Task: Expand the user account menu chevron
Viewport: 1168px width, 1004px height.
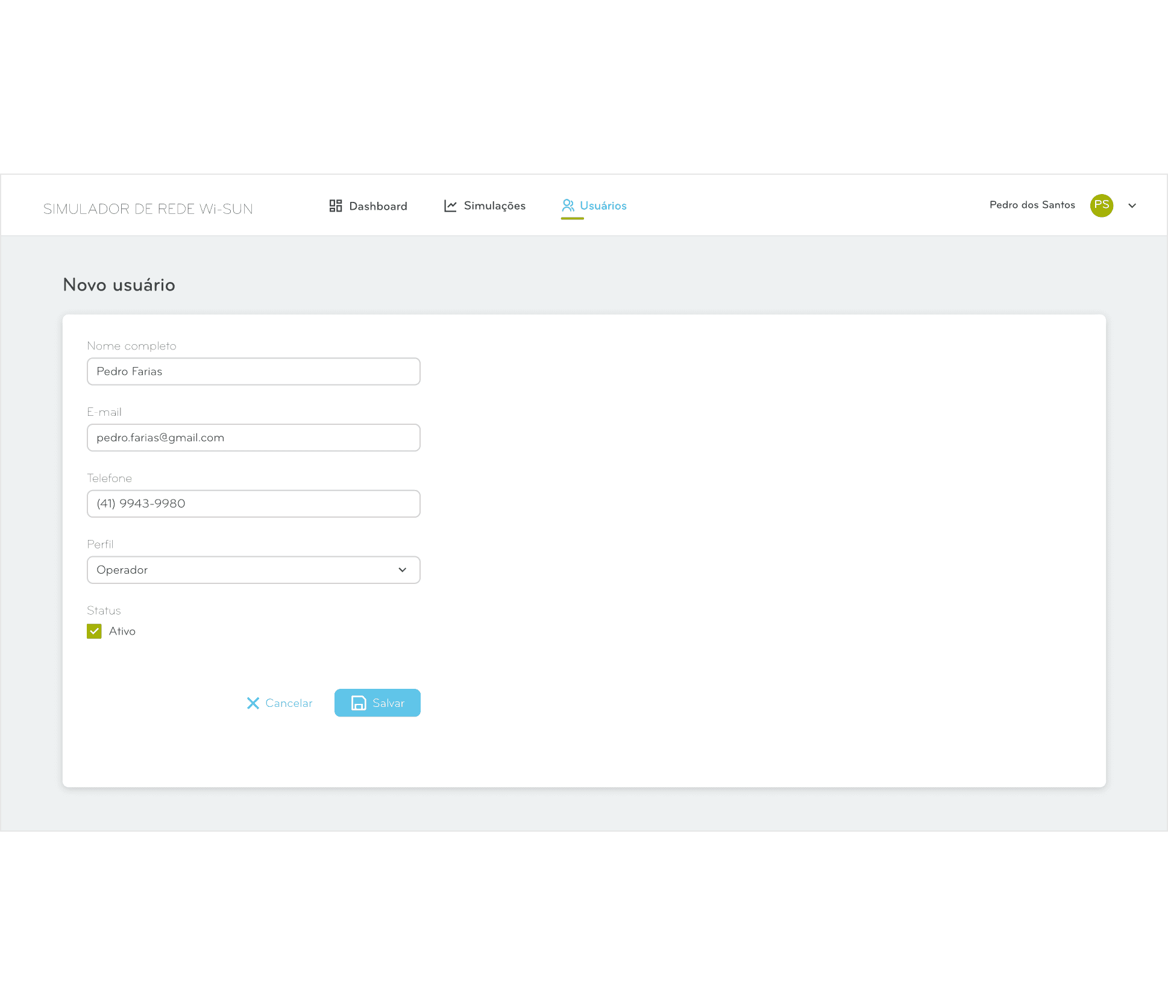Action: click(1132, 206)
